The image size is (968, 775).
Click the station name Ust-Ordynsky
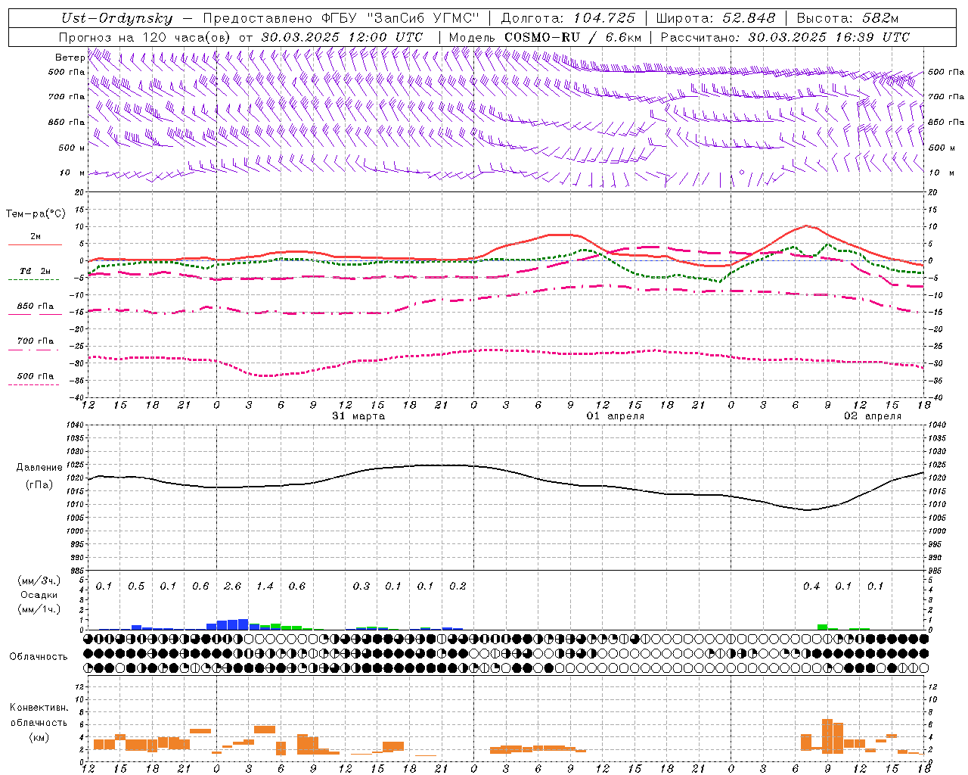point(117,19)
